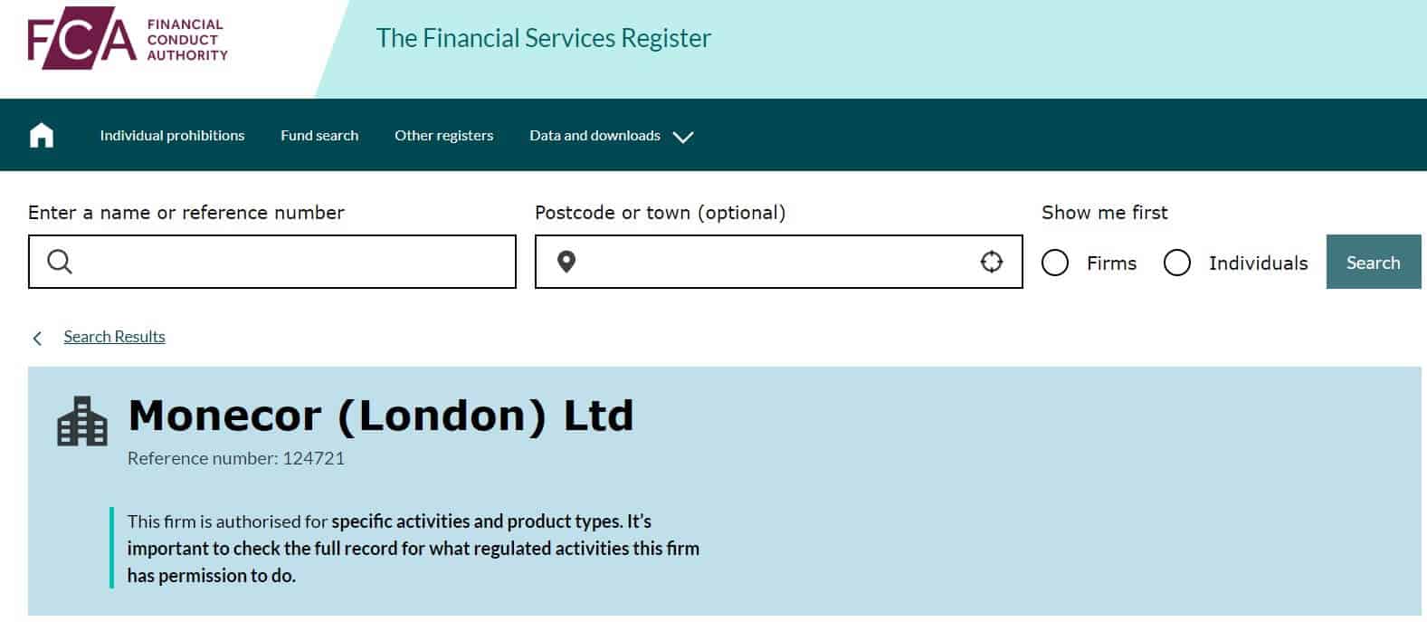Screen dimensions: 1427x622
Task: Navigate to Other registers
Action: click(x=443, y=135)
